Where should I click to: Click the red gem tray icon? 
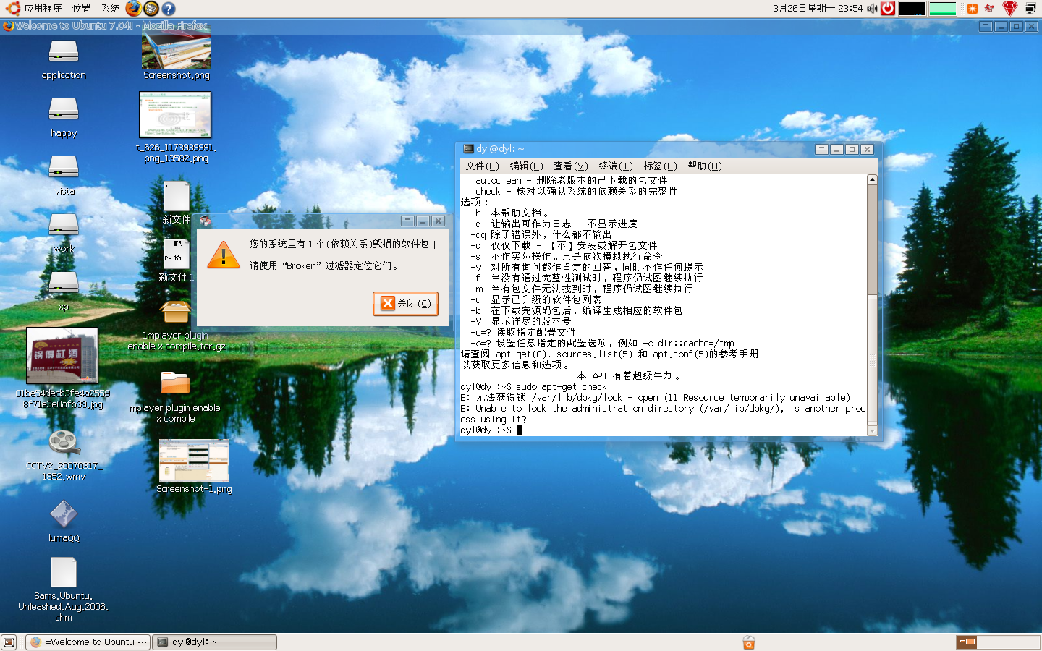coord(1010,9)
